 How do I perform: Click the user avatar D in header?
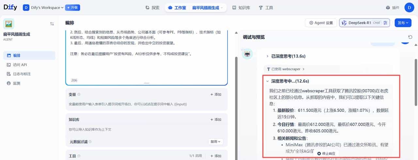[x=409, y=7]
